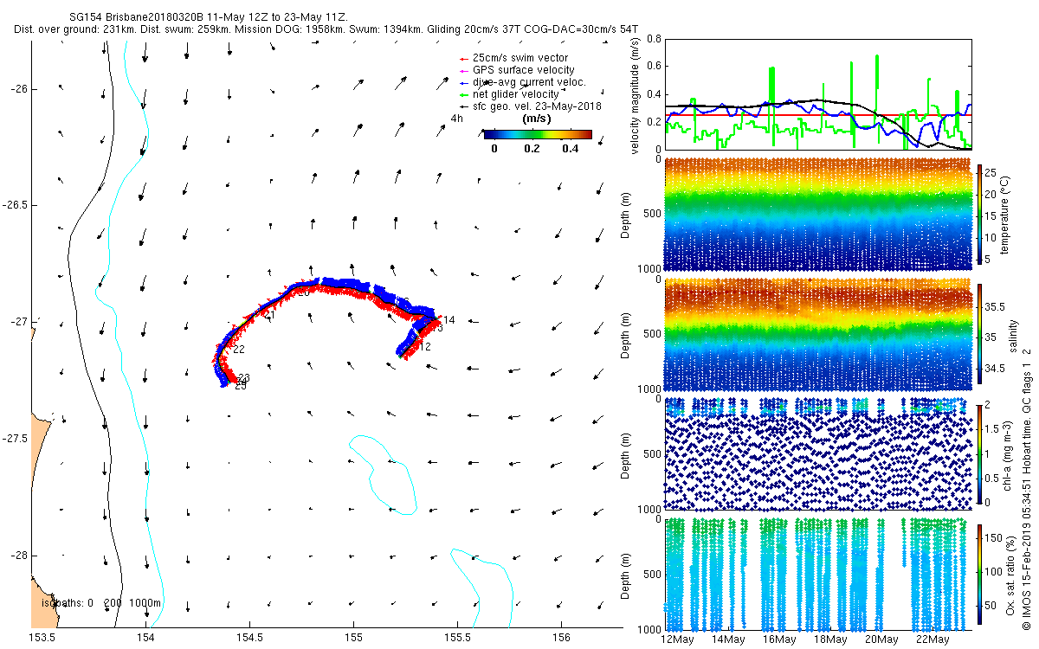
Task: Click glider track waypoint label 14
Action: coord(449,320)
